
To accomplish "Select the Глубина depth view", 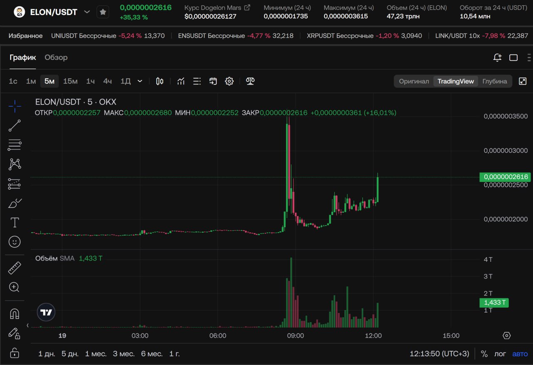I will click(495, 81).
